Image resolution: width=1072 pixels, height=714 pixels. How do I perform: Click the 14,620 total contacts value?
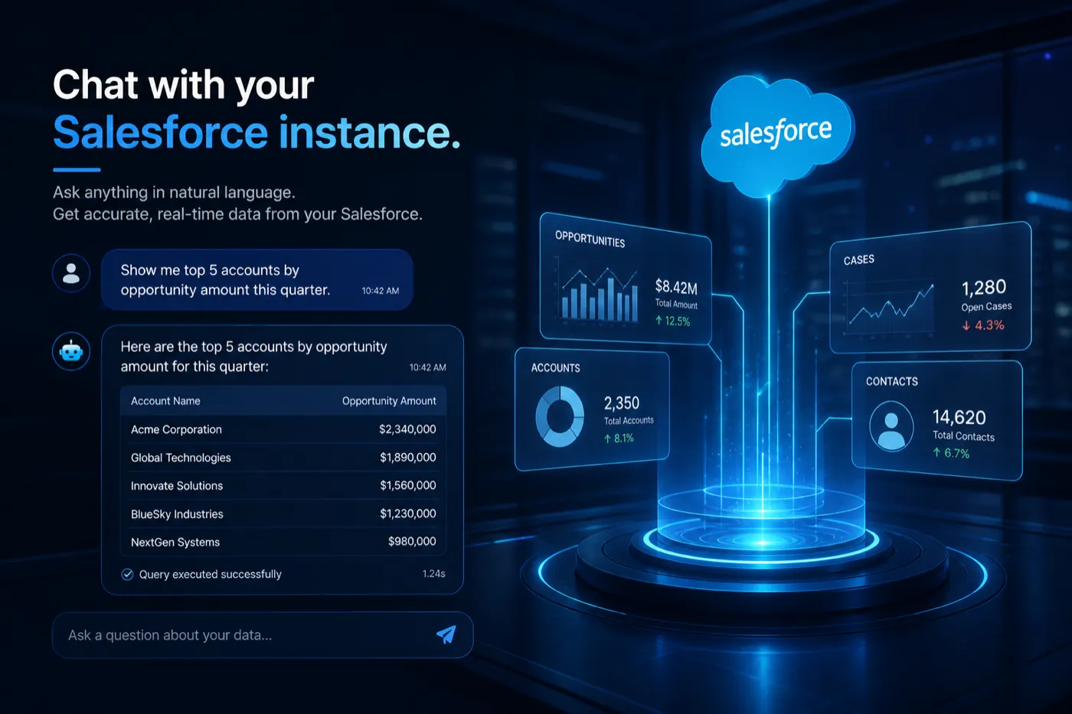[x=959, y=417]
